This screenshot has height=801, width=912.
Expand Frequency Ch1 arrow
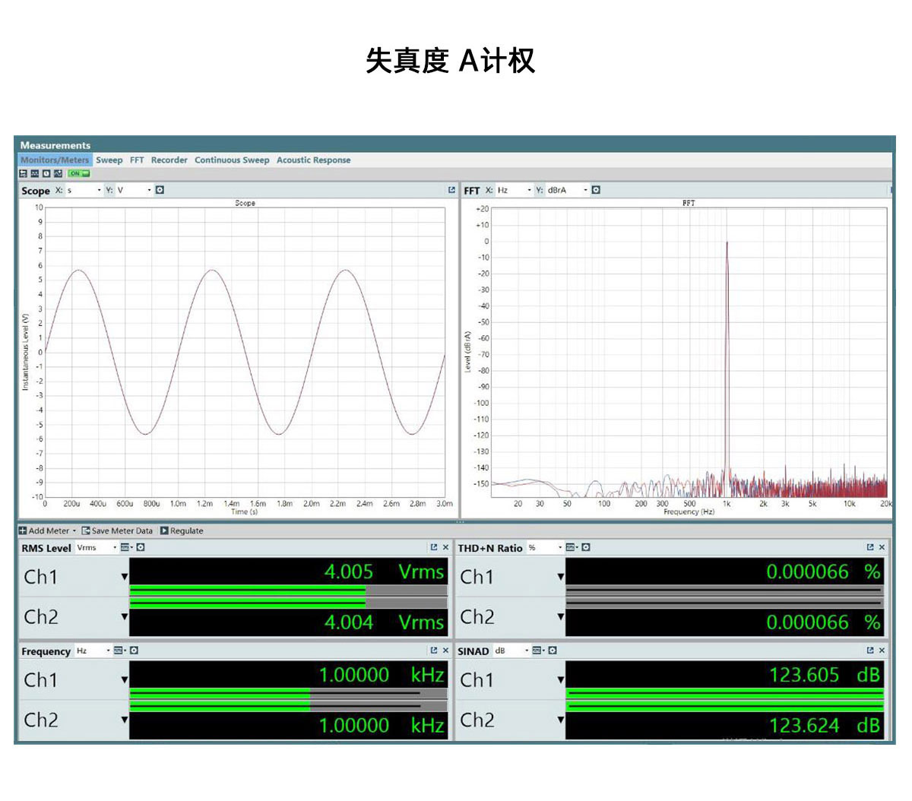pos(124,680)
